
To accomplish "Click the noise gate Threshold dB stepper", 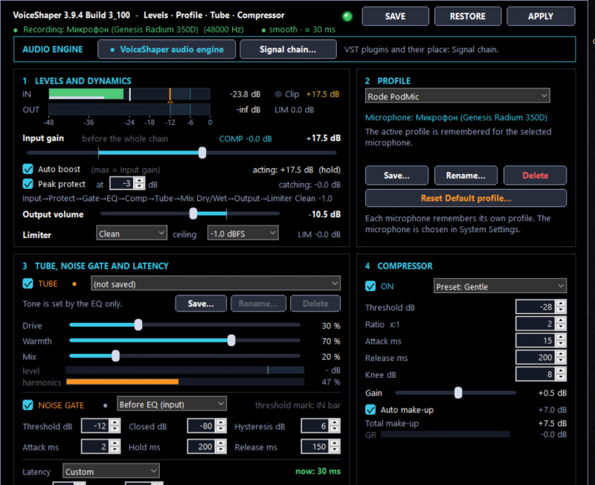I will tap(115, 425).
